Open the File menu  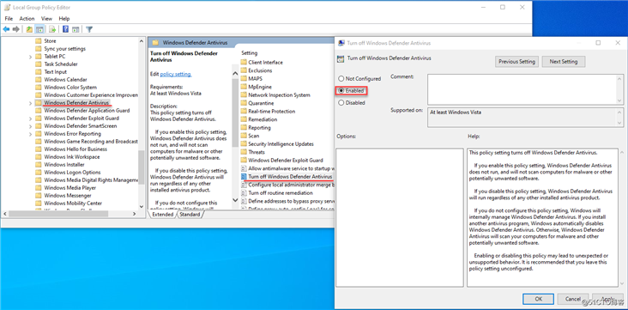9,18
